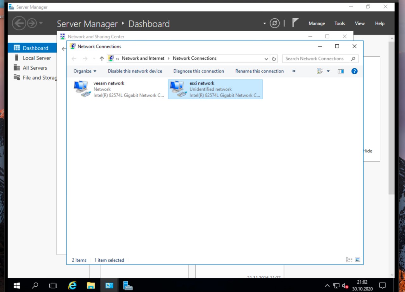Open Server Manager navigation history dropdown
This screenshot has height=292, width=405.
coord(41,23)
